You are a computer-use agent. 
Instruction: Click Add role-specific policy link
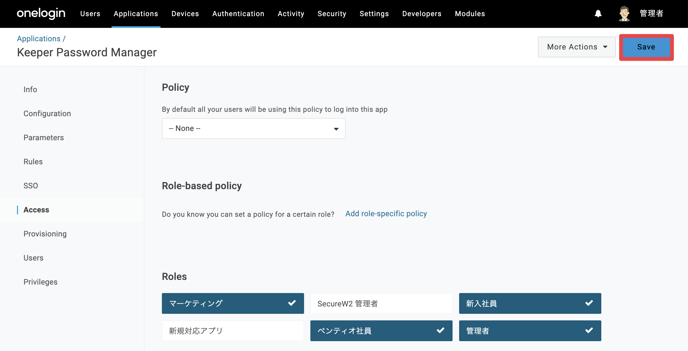tap(386, 213)
